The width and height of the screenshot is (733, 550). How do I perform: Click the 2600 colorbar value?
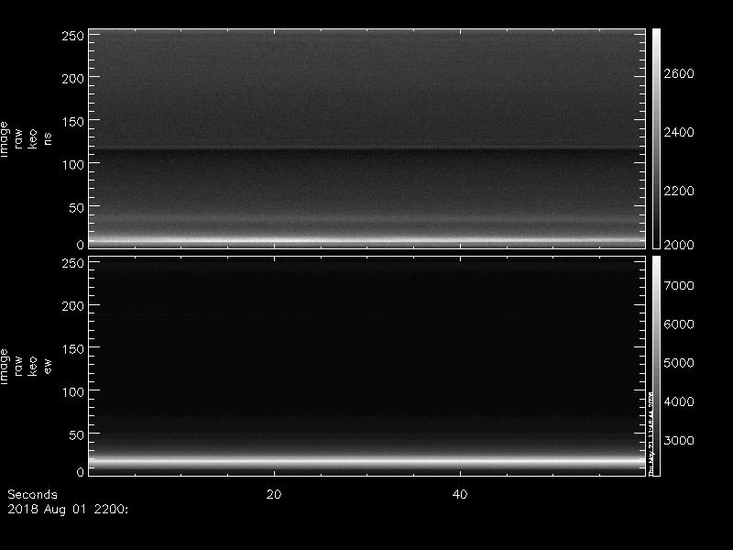679,73
